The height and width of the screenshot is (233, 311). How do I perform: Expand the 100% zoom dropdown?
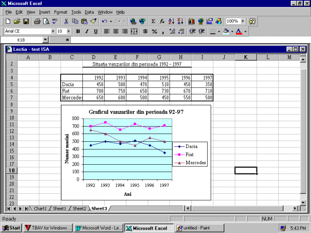point(243,21)
